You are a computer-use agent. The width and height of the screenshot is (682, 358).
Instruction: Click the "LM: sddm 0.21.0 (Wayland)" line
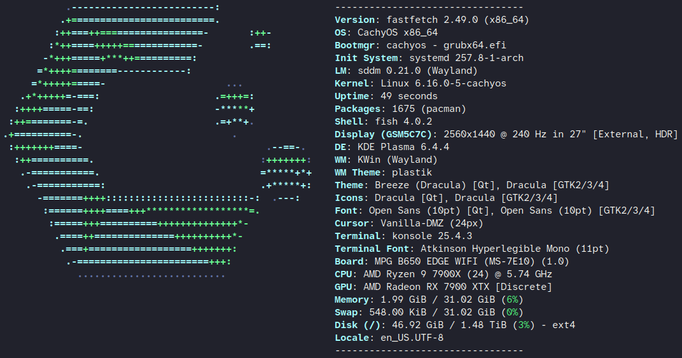point(406,71)
